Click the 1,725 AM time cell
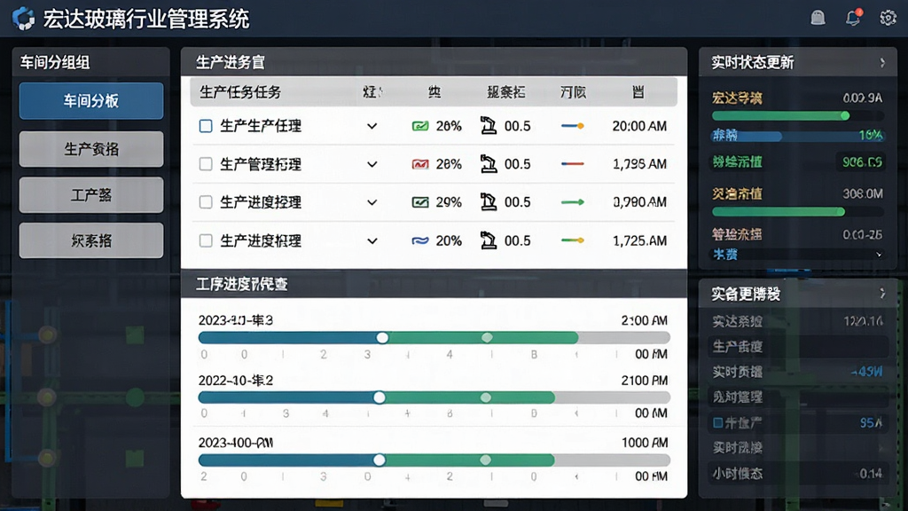Image resolution: width=908 pixels, height=511 pixels. [x=639, y=240]
